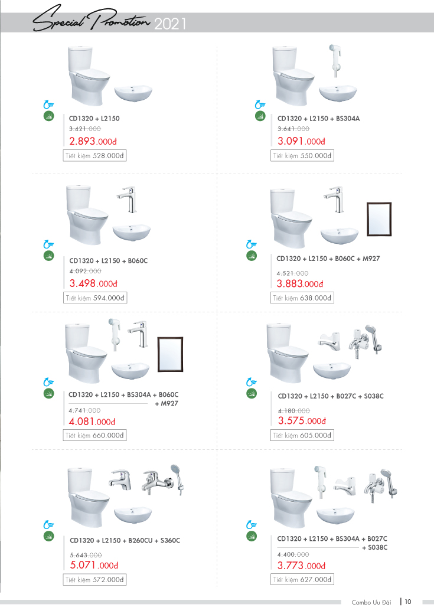The width and height of the screenshot is (434, 614).
Task: Click the "Tiết kiệm 627.000đ" savings box
Action: tap(302, 580)
